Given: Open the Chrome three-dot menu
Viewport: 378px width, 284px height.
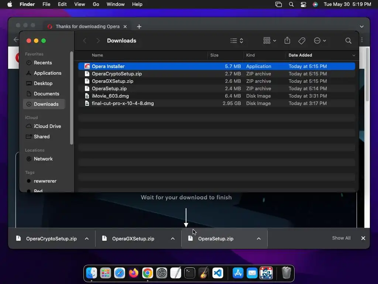Looking at the screenshot, I should (362, 40).
